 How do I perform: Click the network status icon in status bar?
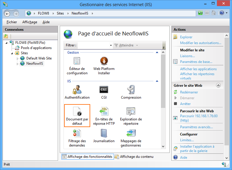(x=224, y=164)
